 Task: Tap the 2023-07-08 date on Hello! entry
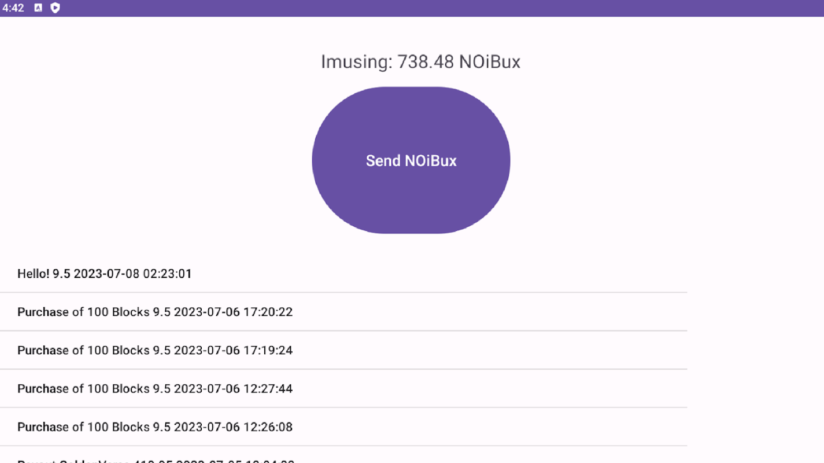(x=106, y=274)
